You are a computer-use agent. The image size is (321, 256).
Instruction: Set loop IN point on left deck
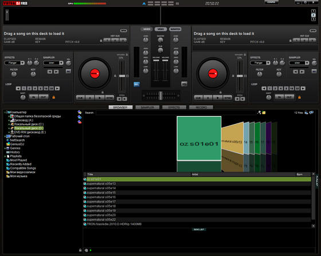coord(34,97)
